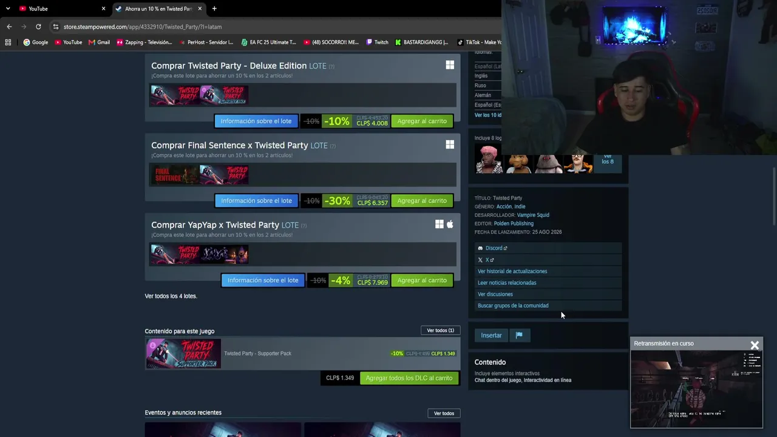This screenshot has width=777, height=437.
Task: Open Final Sentence thumbnail in the bundle
Action: [175, 175]
